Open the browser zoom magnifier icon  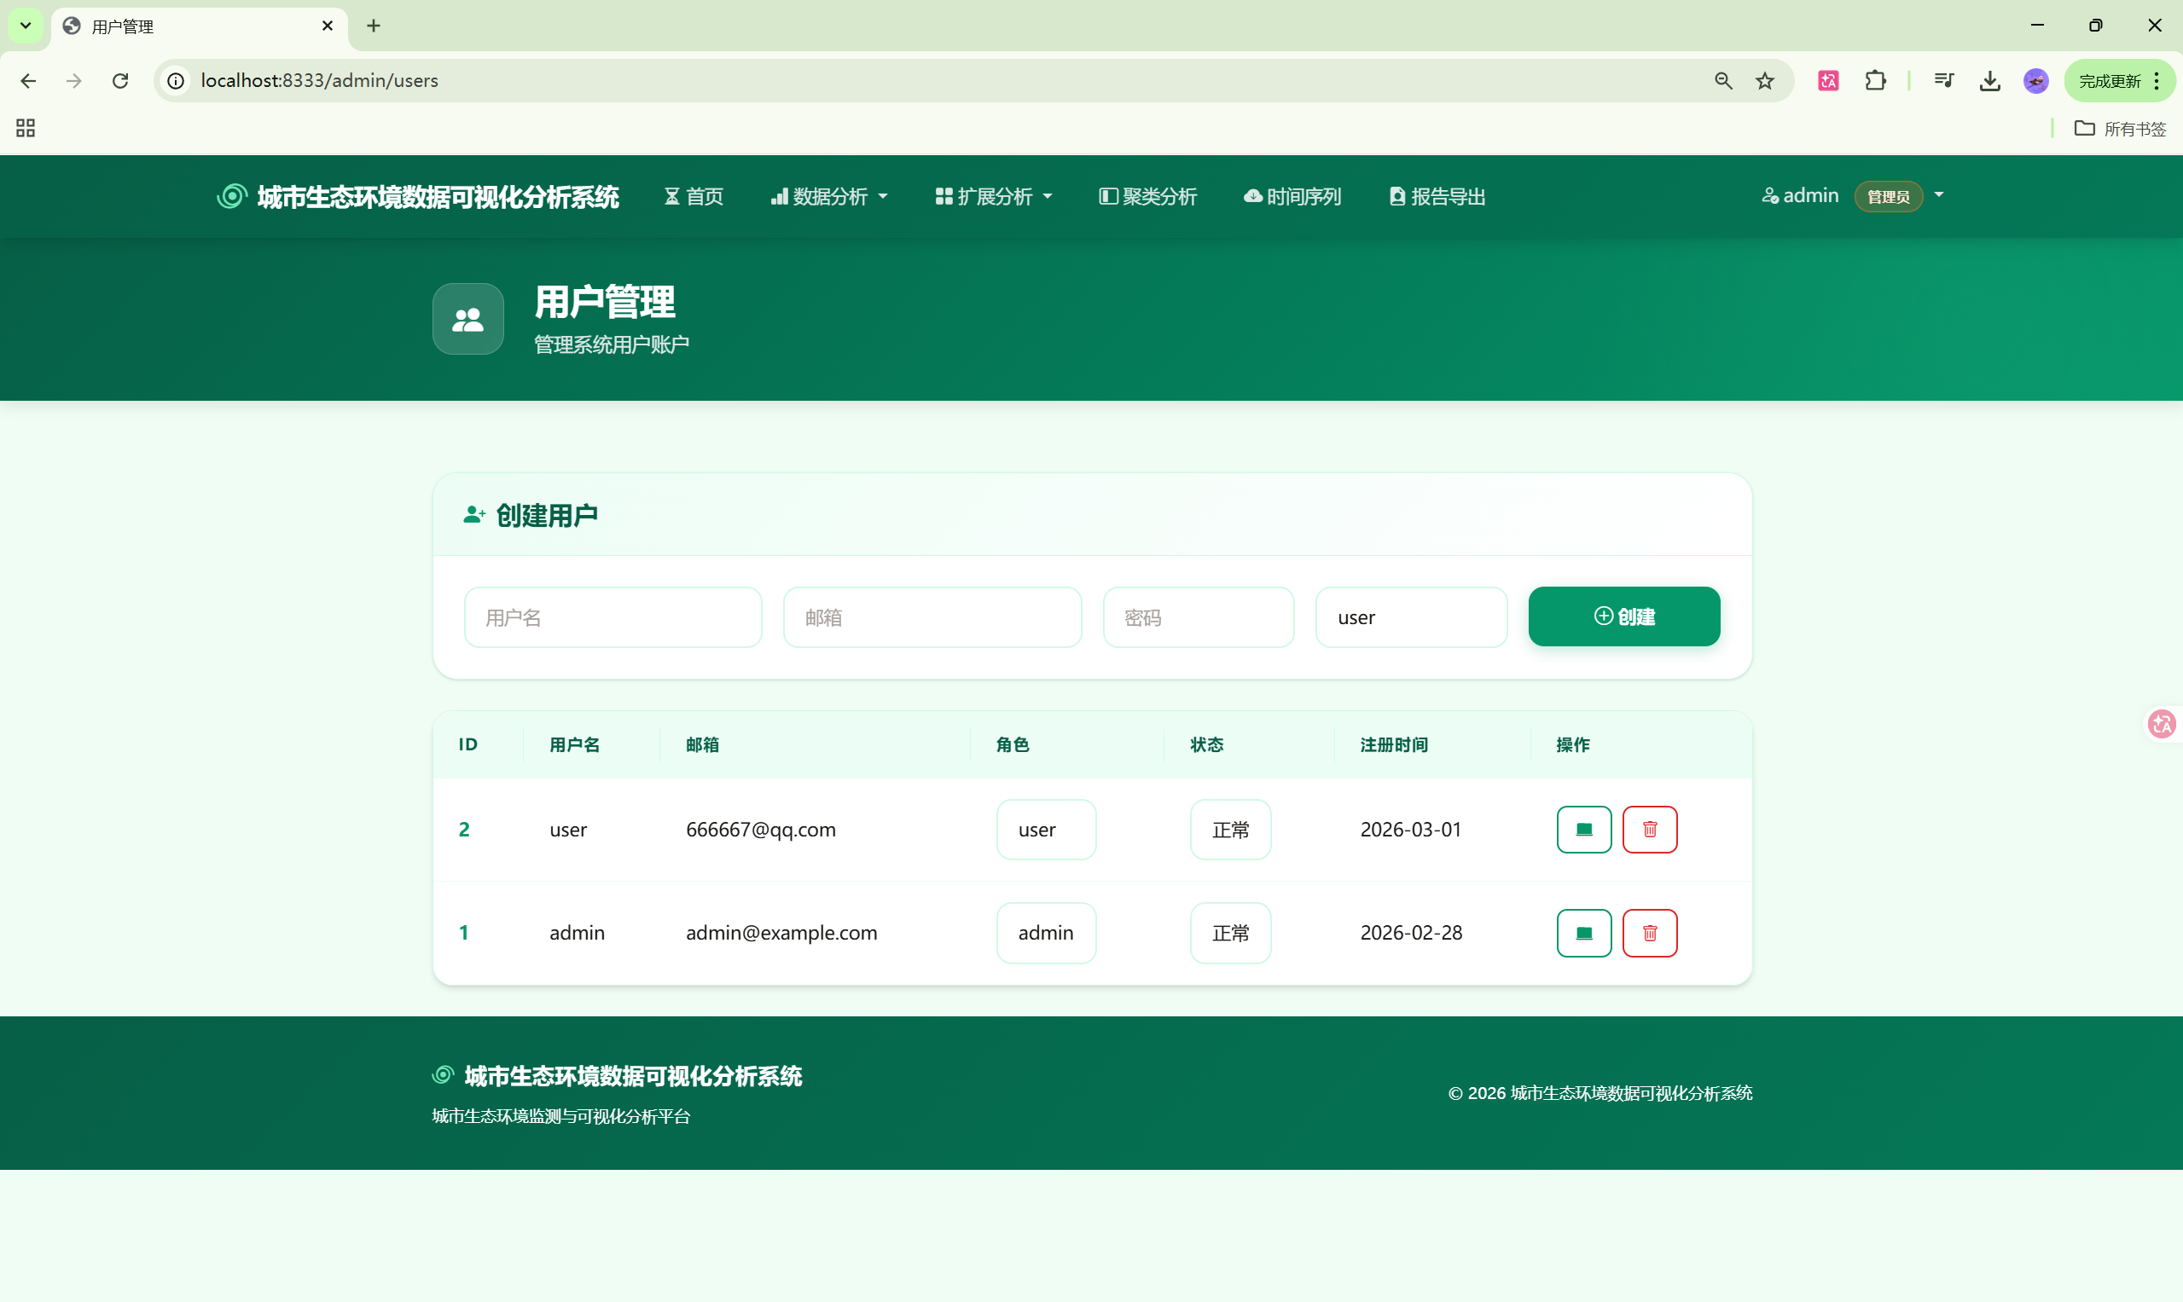coord(1723,81)
